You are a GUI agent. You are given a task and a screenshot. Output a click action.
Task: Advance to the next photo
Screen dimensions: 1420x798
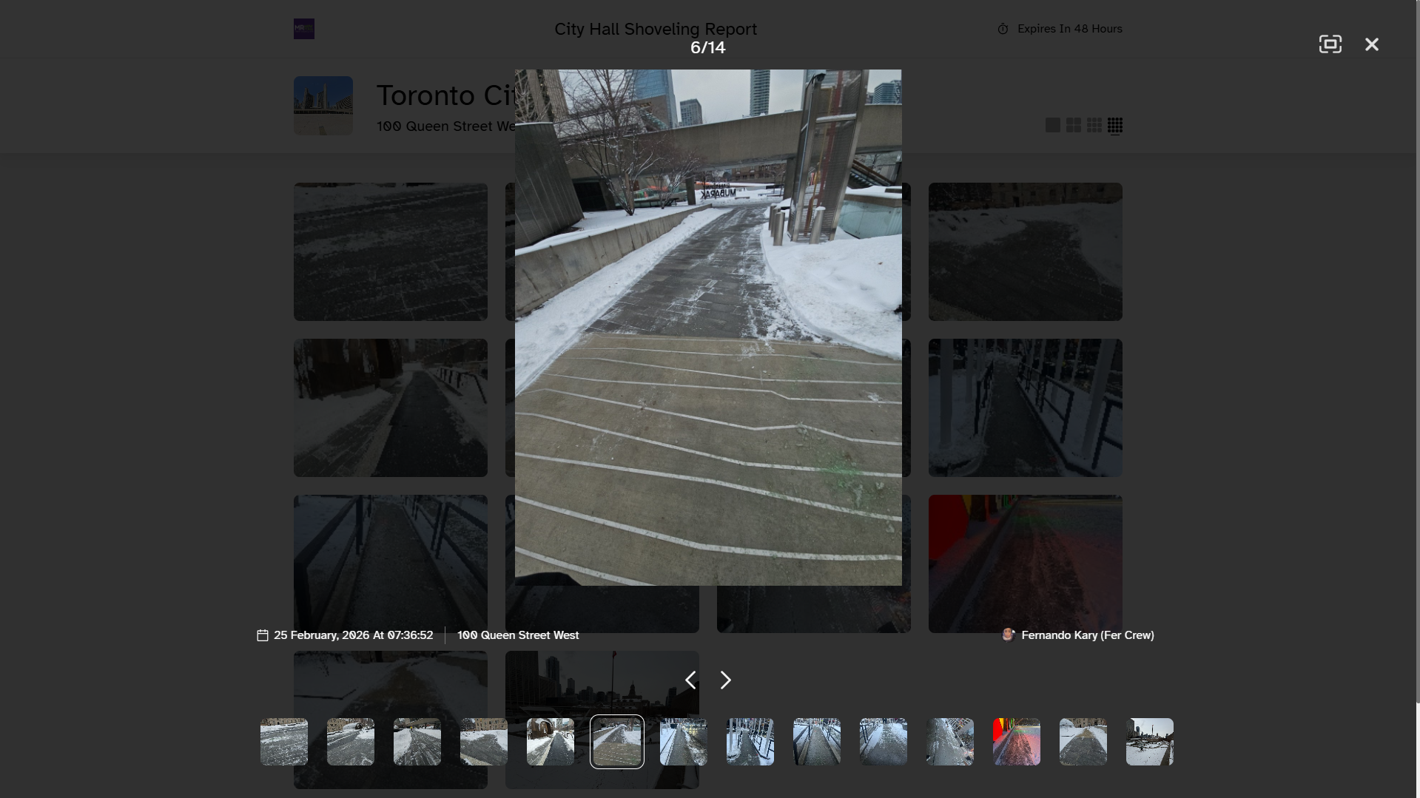725,680
